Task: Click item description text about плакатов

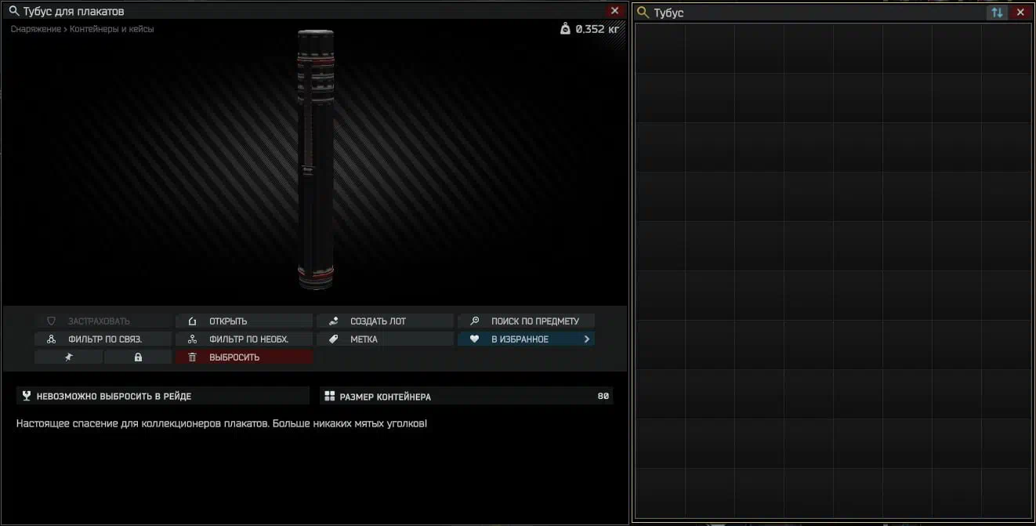Action: coord(222,424)
